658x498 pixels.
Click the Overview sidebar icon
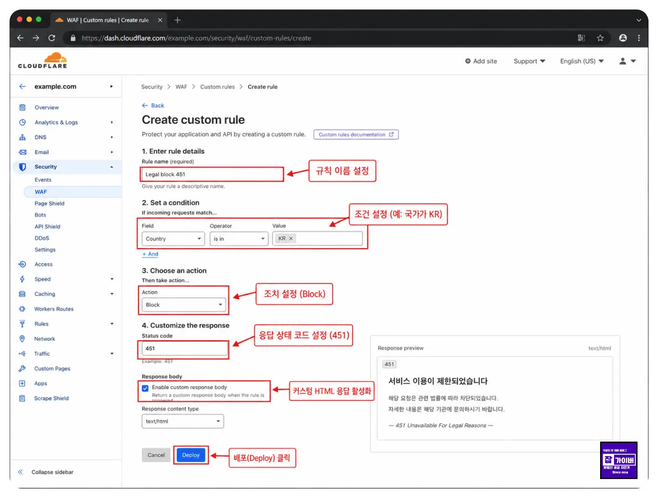click(22, 107)
